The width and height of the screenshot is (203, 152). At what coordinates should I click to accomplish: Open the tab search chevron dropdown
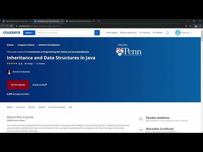[x=182, y=21]
